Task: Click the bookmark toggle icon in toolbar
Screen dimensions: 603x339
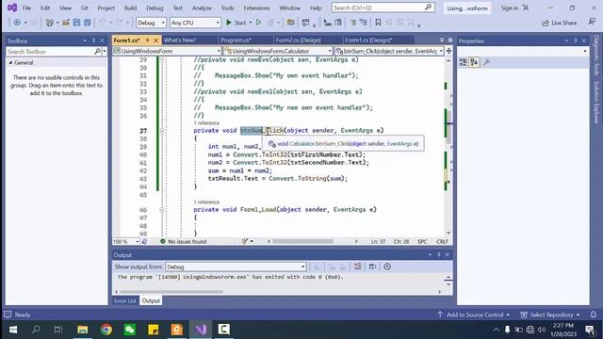Action: (x=378, y=23)
